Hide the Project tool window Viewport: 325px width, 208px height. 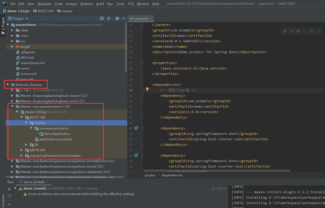pyautogui.click(x=124, y=18)
